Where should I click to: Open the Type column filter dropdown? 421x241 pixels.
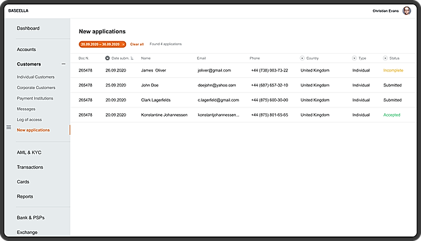354,58
